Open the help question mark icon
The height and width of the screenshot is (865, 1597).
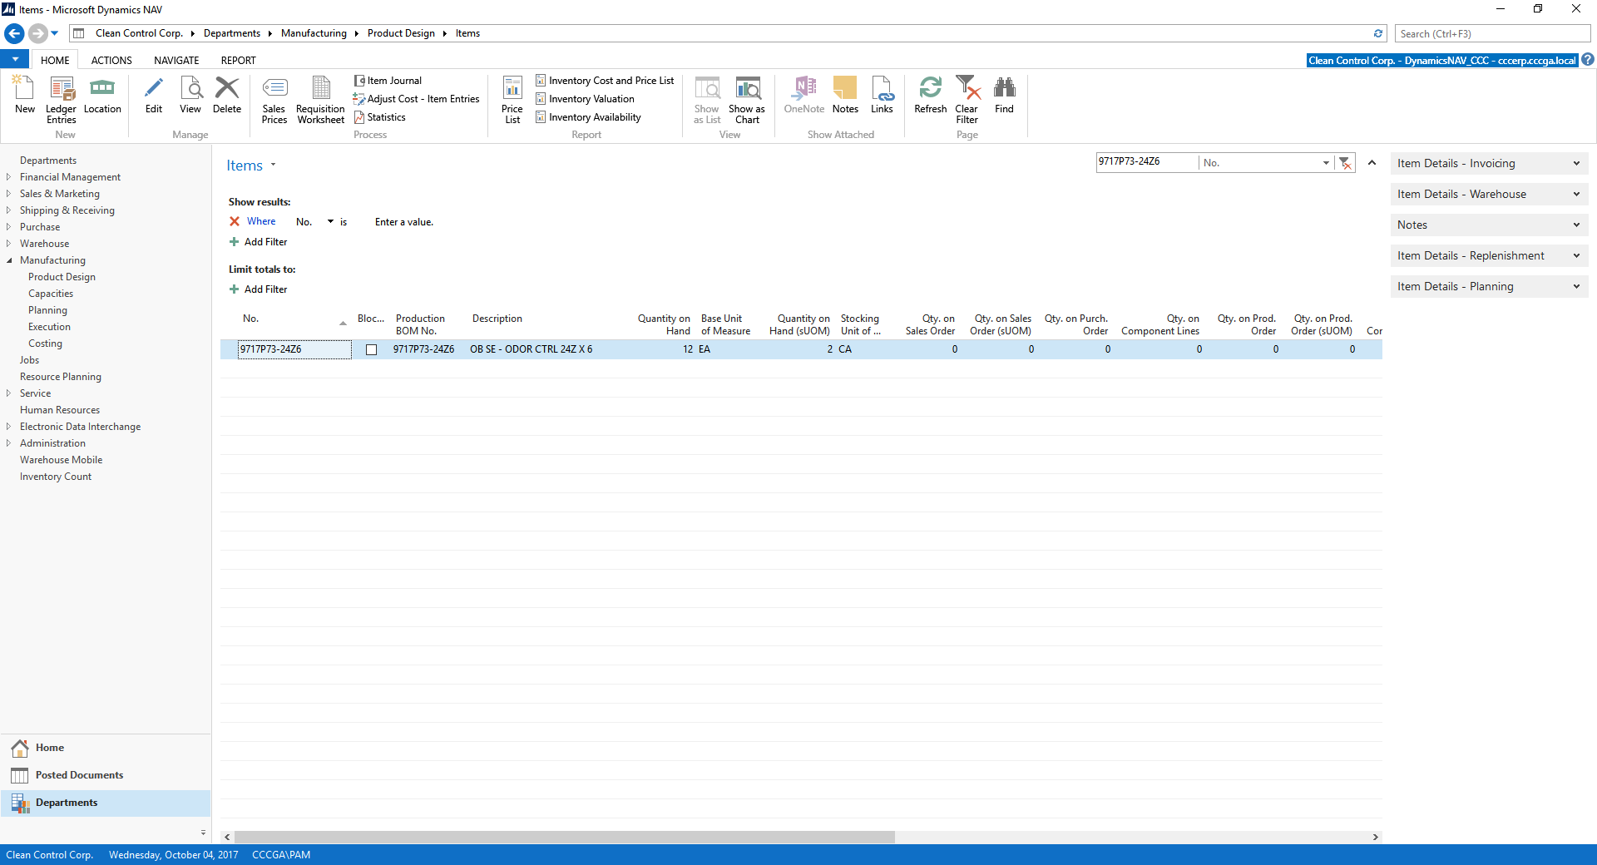(1587, 60)
